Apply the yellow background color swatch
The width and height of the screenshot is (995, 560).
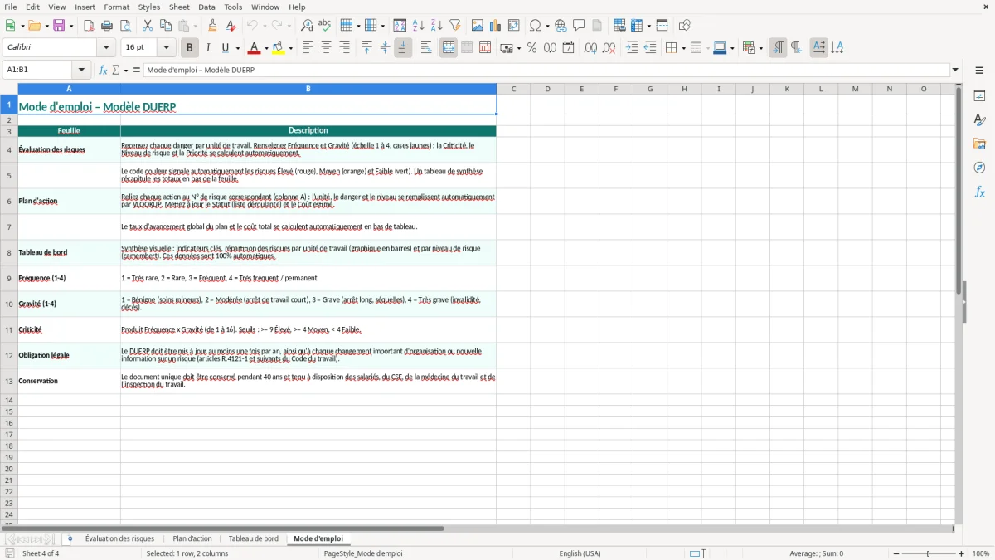pos(279,48)
